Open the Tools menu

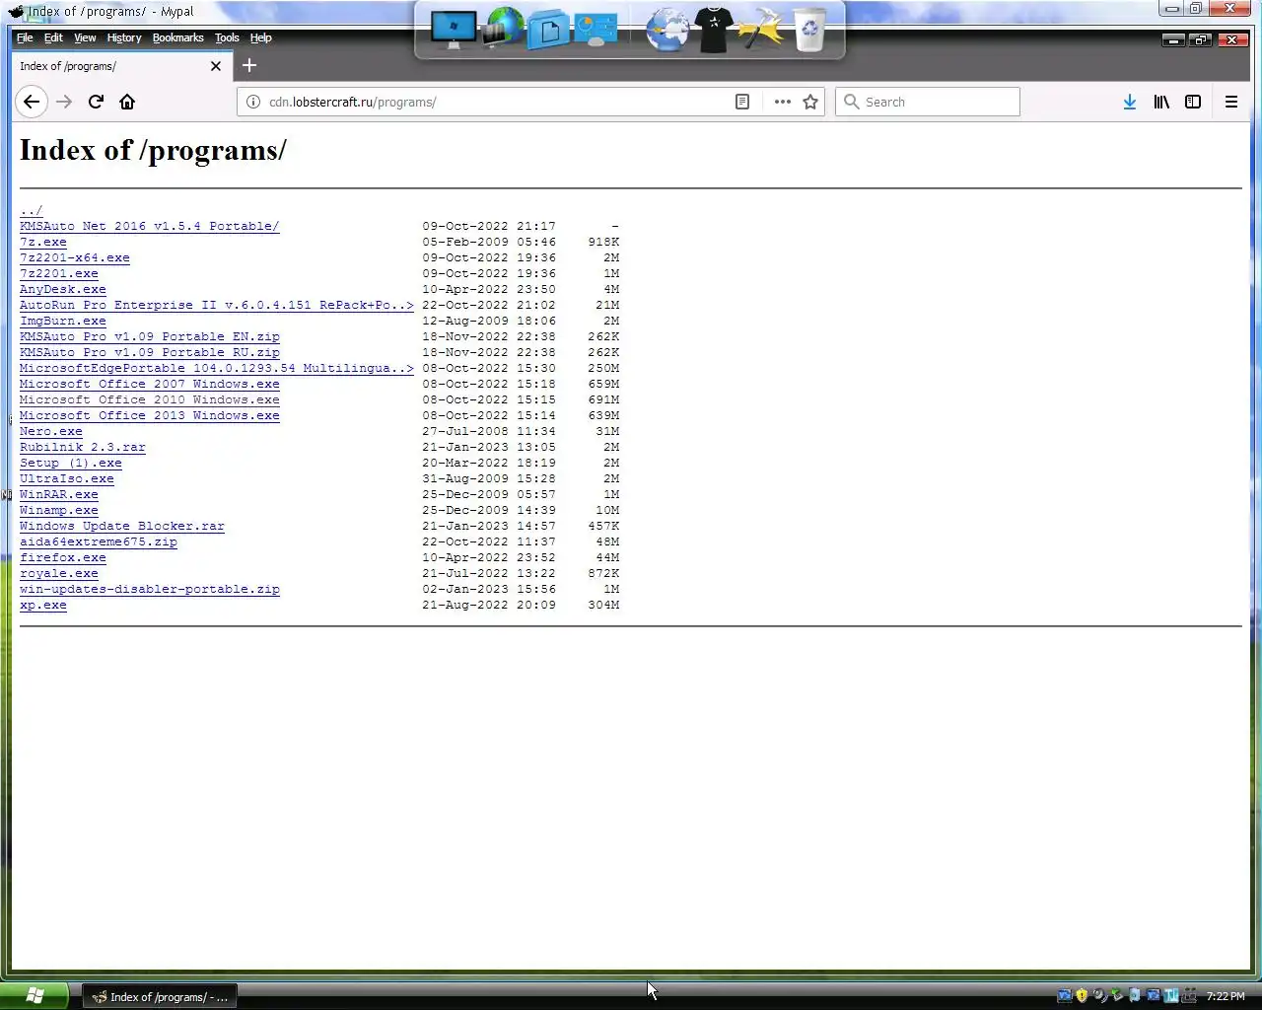click(227, 37)
